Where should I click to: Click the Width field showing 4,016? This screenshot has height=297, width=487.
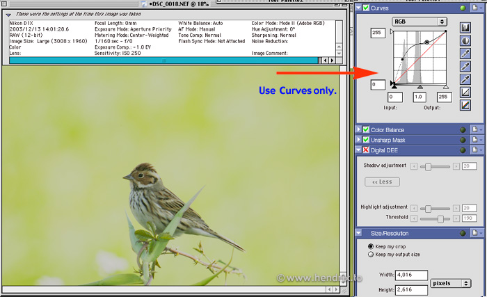pyautogui.click(x=411, y=275)
